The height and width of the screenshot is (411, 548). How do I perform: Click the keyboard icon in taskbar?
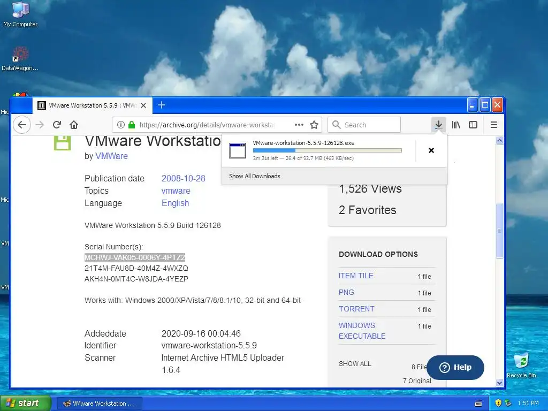coord(478,404)
